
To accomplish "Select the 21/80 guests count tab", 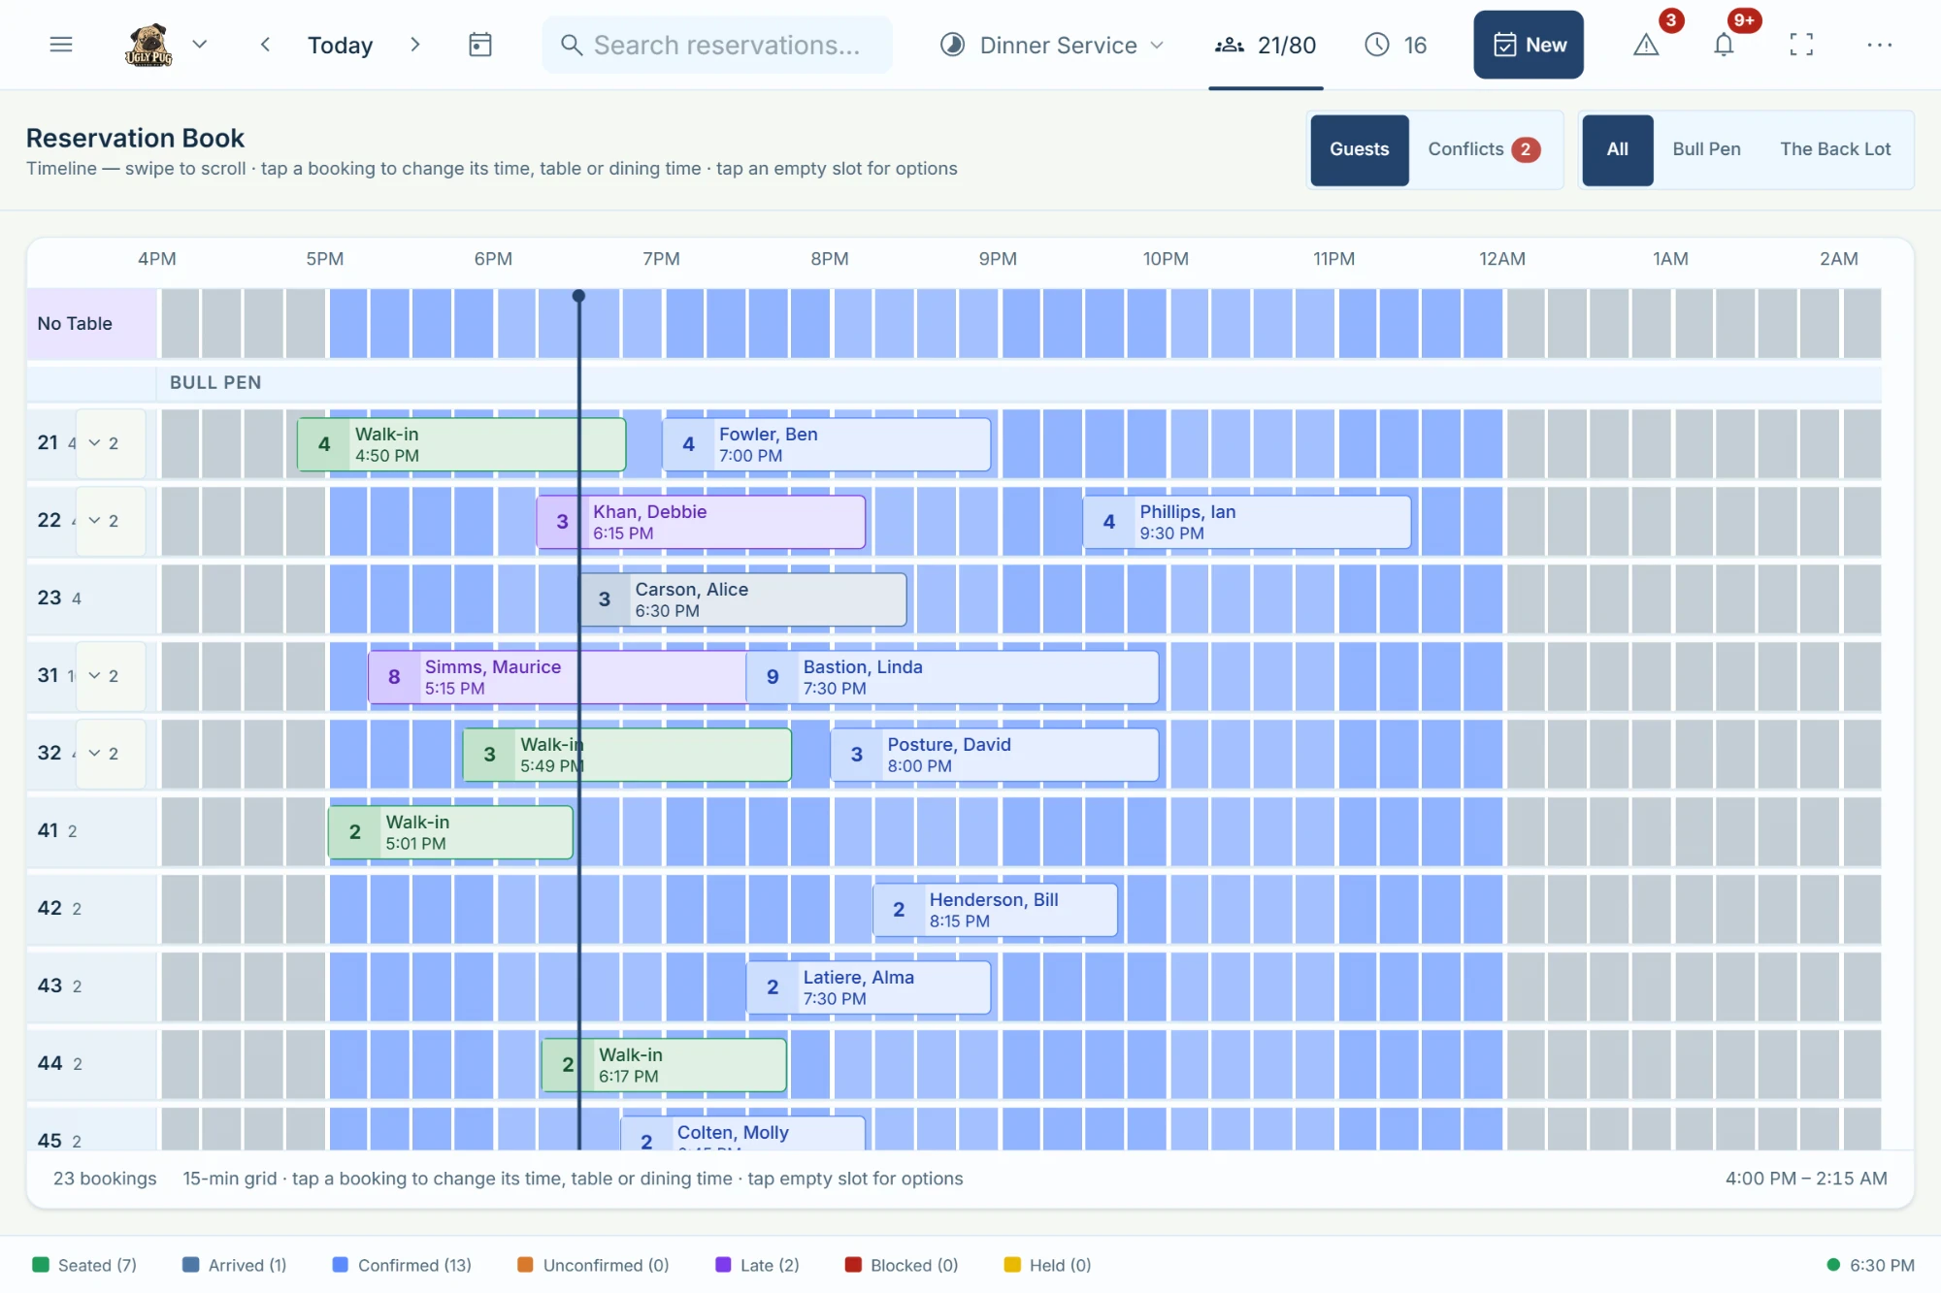I will coord(1266,45).
